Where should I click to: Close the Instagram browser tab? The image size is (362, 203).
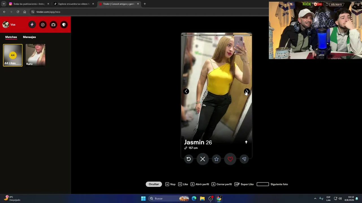pyautogui.click(x=48, y=4)
